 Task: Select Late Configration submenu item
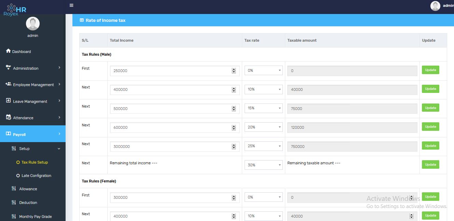pos(36,176)
